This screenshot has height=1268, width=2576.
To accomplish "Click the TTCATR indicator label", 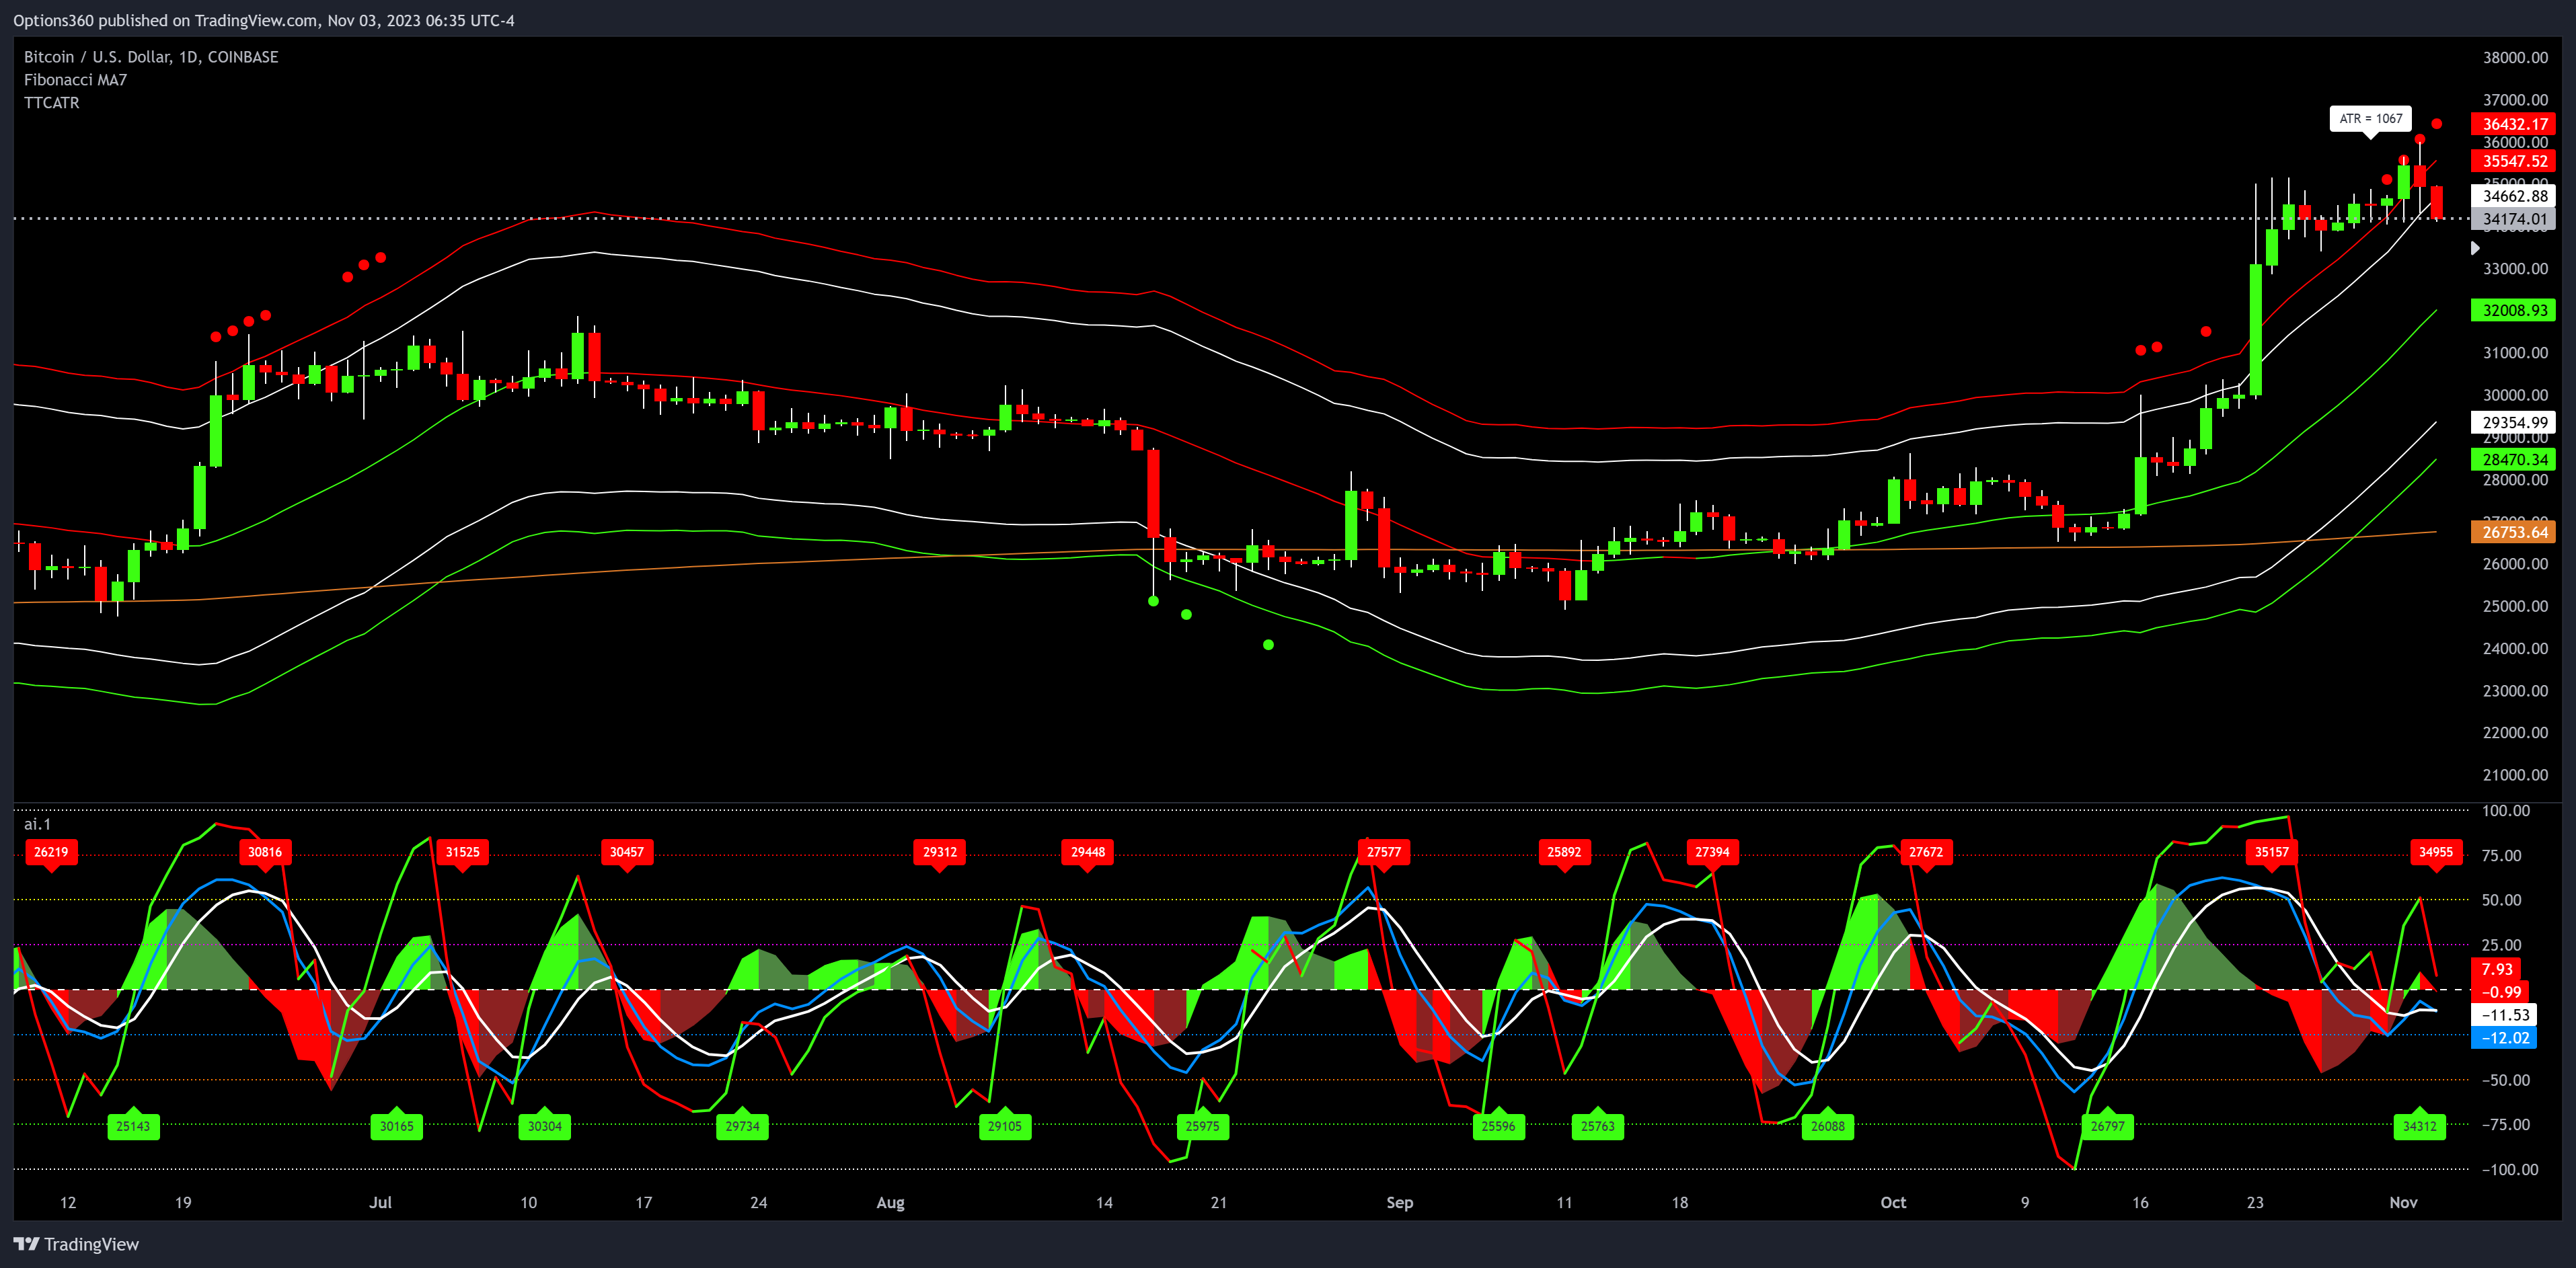I will [x=52, y=103].
